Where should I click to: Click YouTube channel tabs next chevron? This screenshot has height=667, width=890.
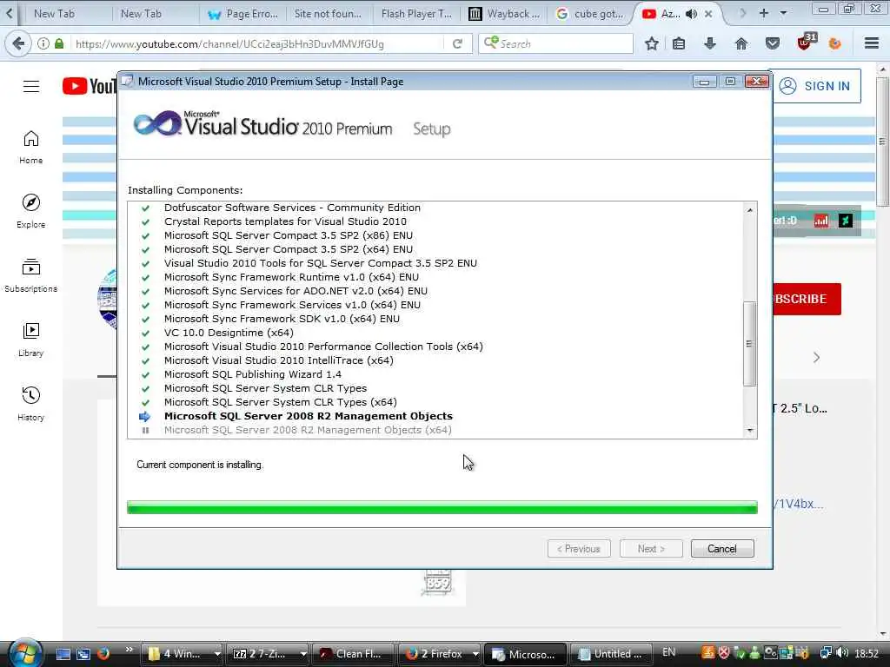[816, 357]
